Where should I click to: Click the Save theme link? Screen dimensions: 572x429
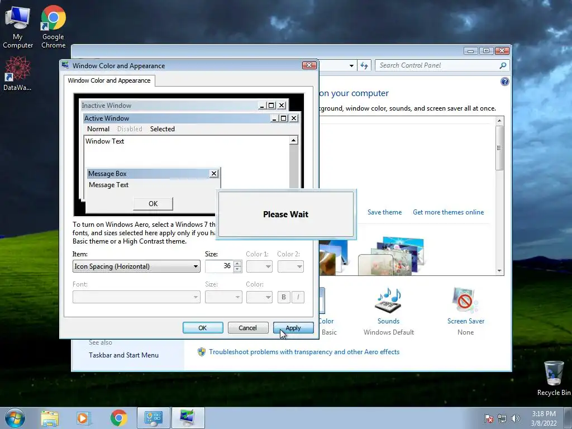tap(384, 212)
